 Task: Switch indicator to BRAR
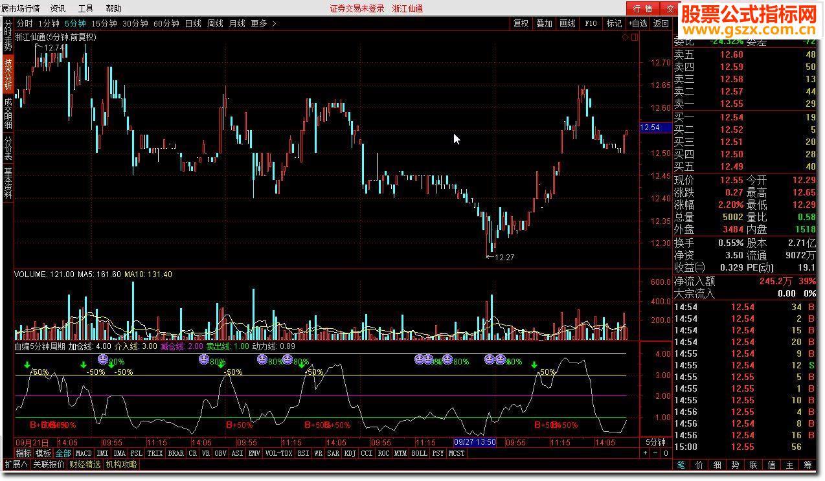coord(175,453)
